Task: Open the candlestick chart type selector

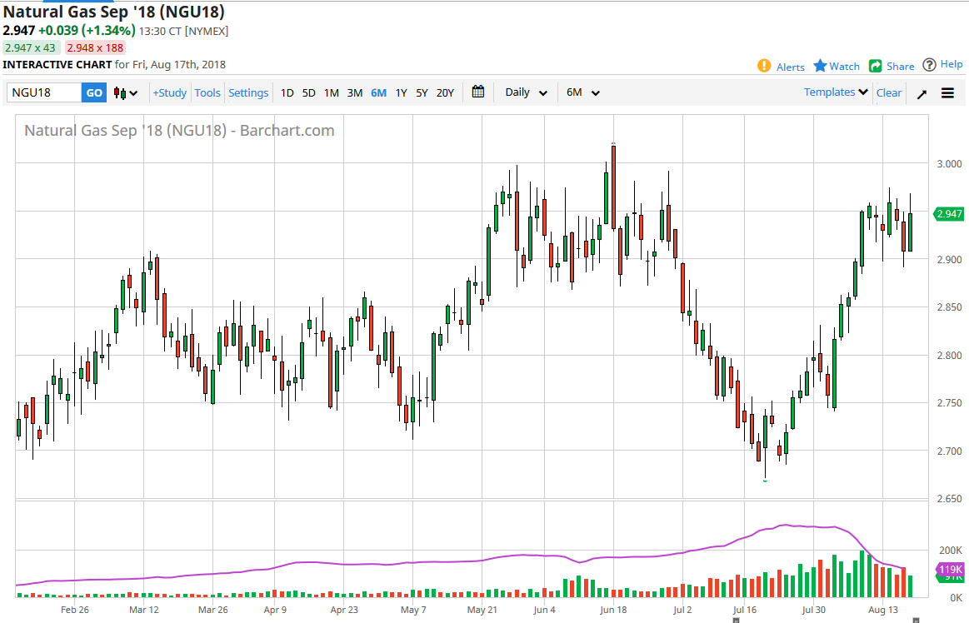Action: pyautogui.click(x=126, y=92)
